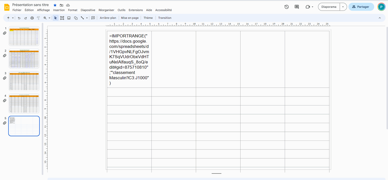Expand the Diaporama options dropdown arrow
This screenshot has width=388, height=180.
click(343, 7)
